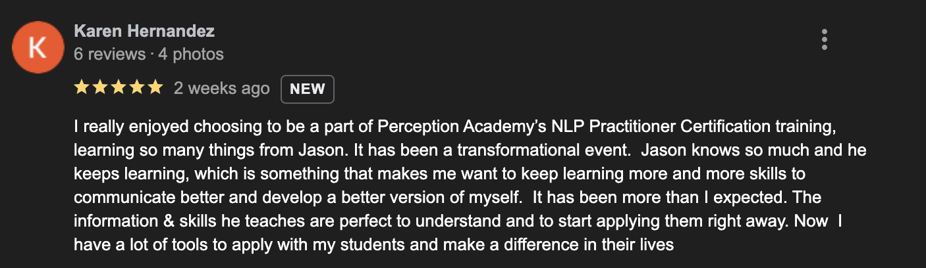Click the "2 weeks ago" timestamp
The width and height of the screenshot is (926, 268).
pos(221,89)
